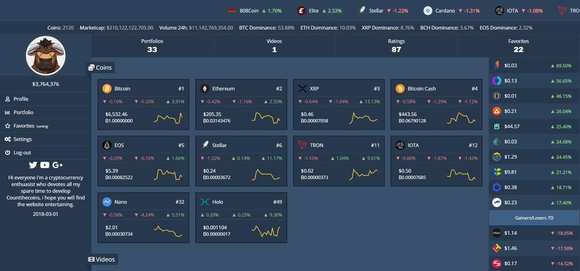Click the coin icon beside $44.57 gainer
This screenshot has width=580, height=271.
(496, 127)
